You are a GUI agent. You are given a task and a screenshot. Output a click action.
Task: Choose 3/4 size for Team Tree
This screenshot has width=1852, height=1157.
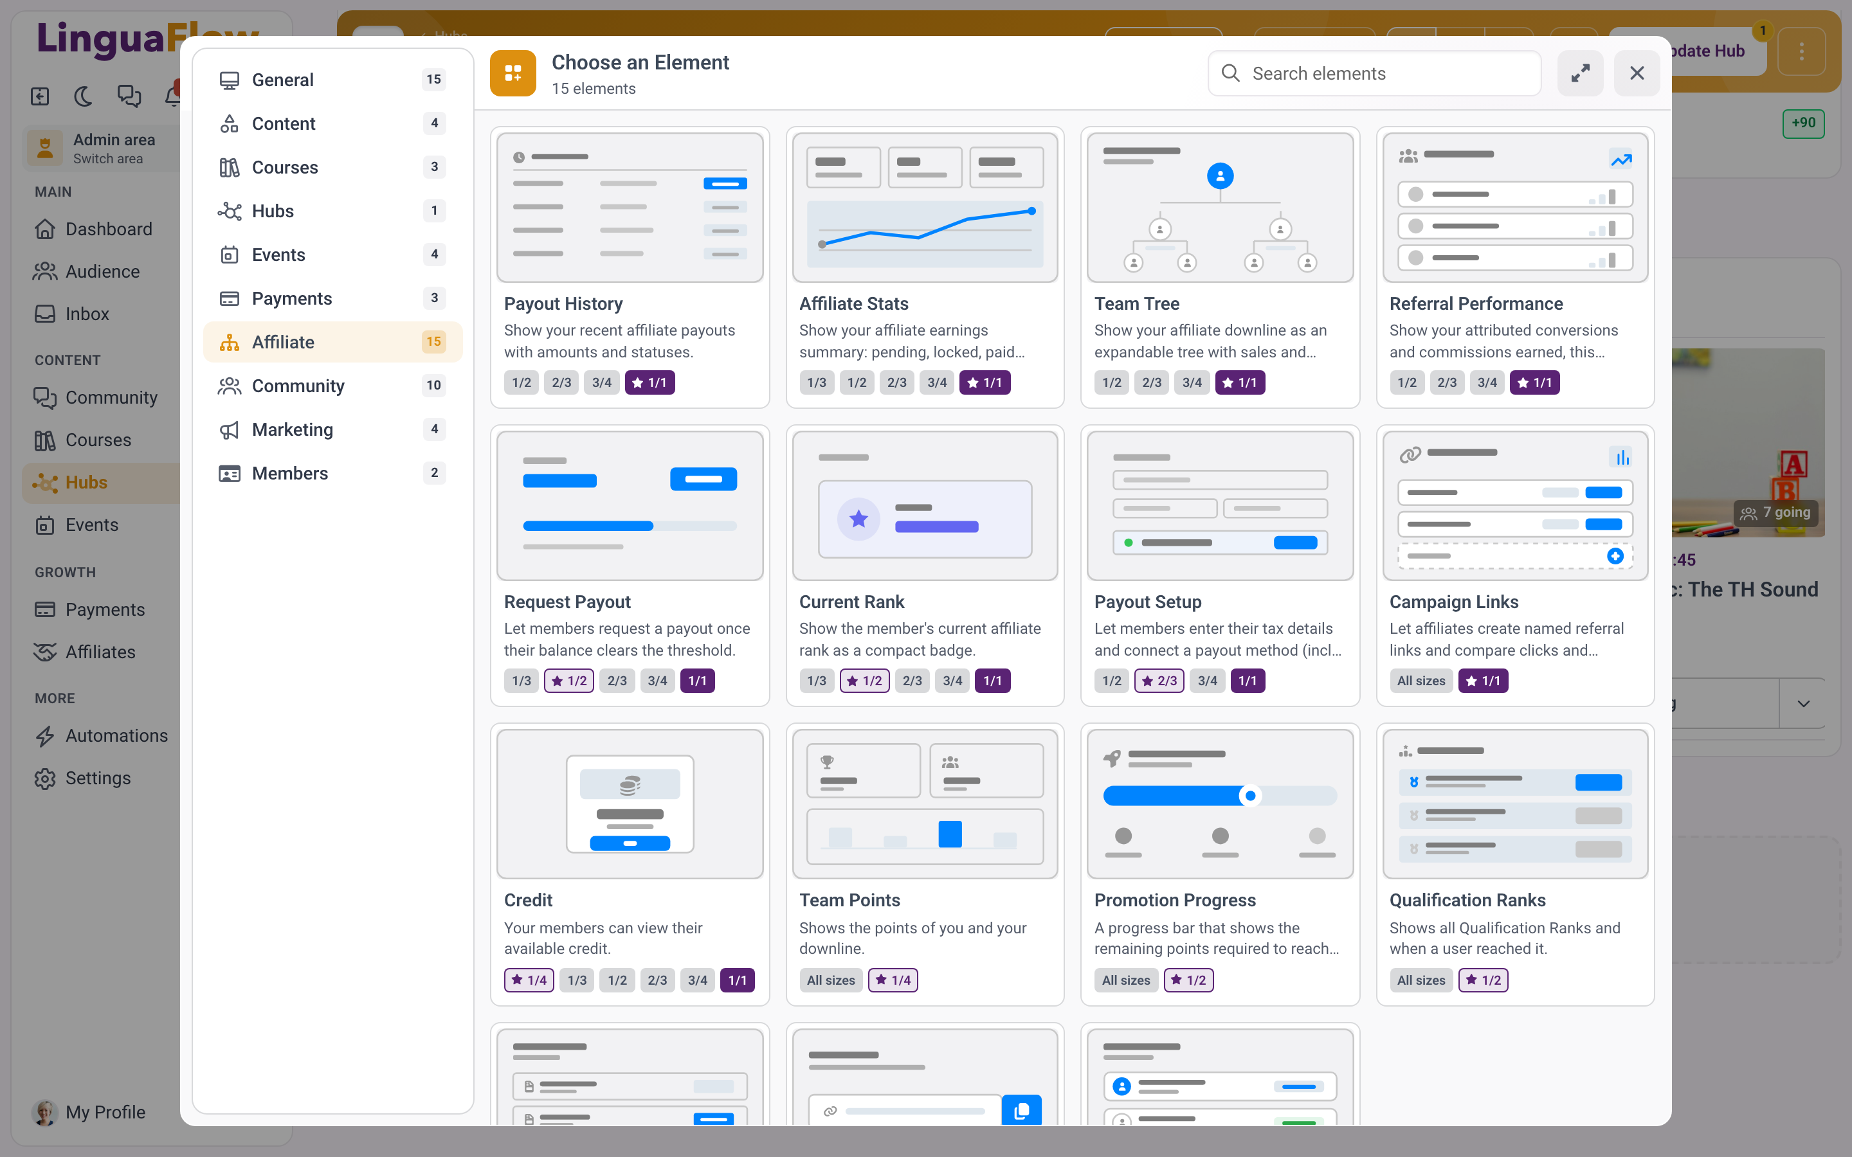[1192, 382]
